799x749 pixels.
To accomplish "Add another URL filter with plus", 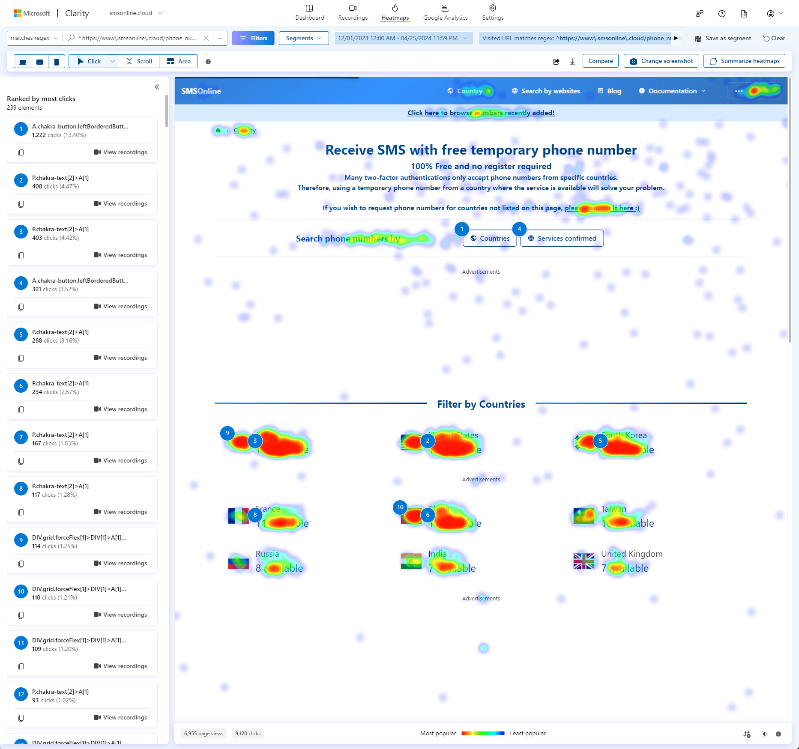I will pos(220,38).
